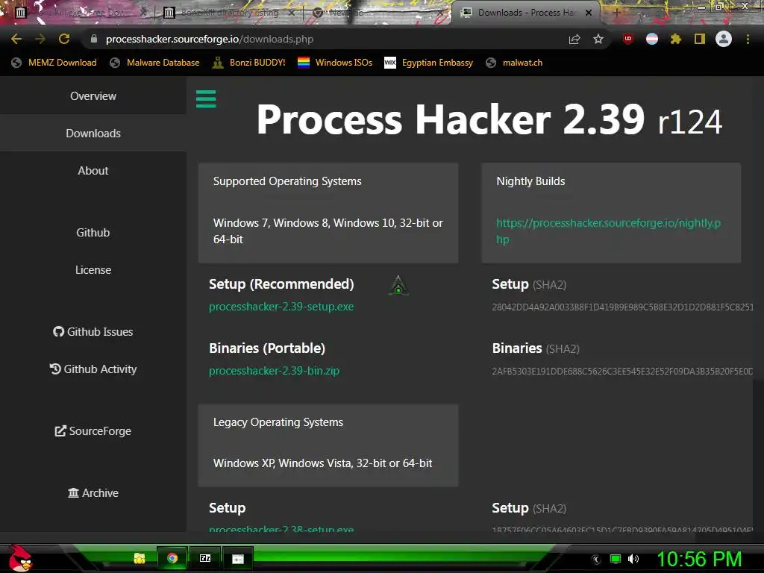Switch to the BonziKill directory listing tab
Image resolution: width=764 pixels, height=573 pixels.
229,13
